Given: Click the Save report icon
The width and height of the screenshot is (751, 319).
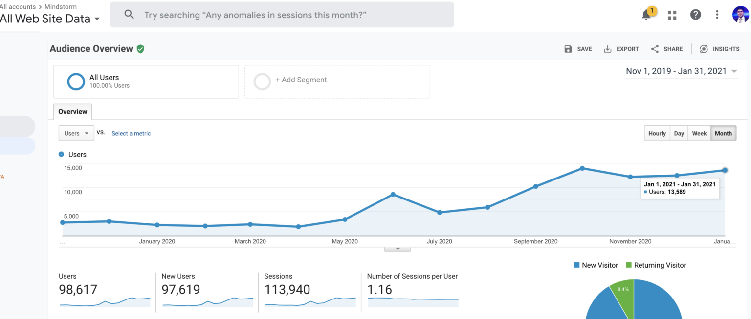Looking at the screenshot, I should tap(568, 49).
